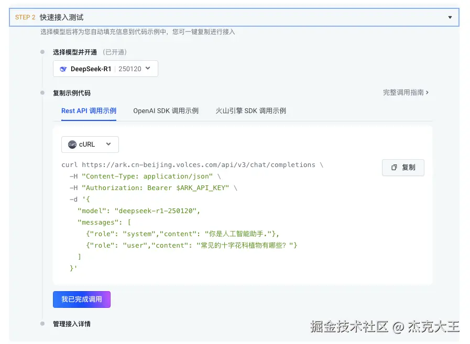This screenshot has height=344, width=470.
Task: Switch to 火山引擎 SDK 调用示例 tab
Action: [250, 111]
